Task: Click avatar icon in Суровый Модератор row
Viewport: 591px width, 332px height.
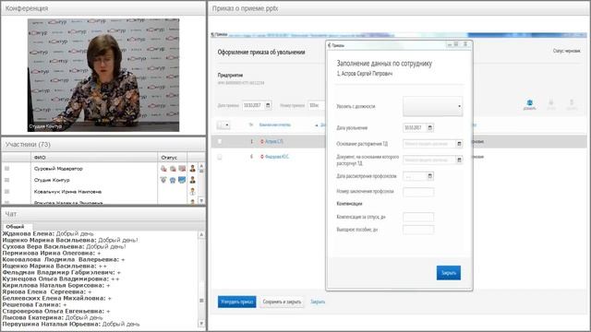Action: click(193, 169)
